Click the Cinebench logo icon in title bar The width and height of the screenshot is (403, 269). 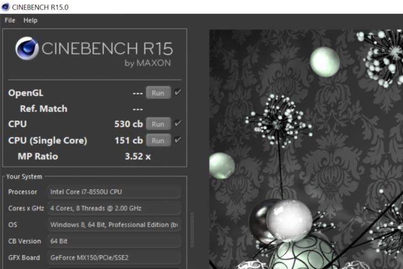6,7
